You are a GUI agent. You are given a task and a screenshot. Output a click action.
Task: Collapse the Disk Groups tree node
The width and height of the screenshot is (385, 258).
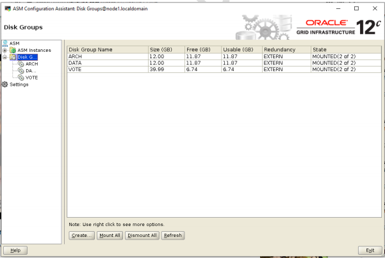pos(4,57)
